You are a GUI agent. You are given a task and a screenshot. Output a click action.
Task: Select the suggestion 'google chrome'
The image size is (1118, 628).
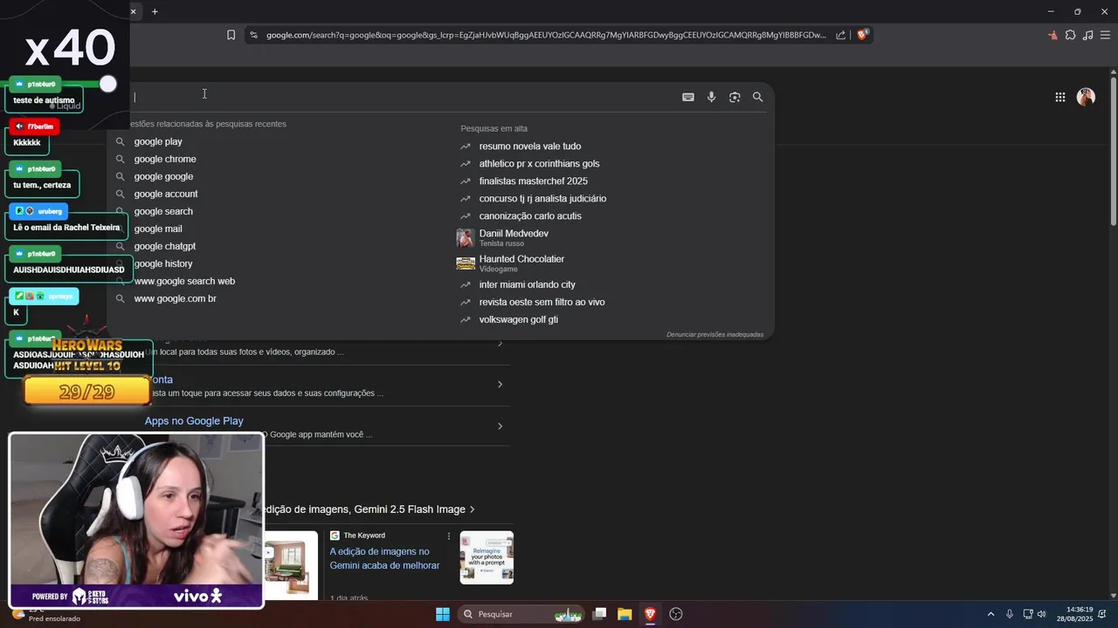click(165, 159)
